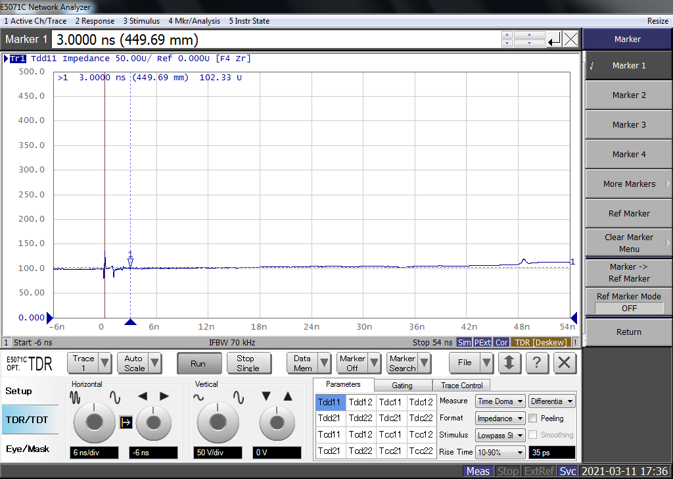Select the Tdd21 parameter cell
673x479 pixels.
329,418
